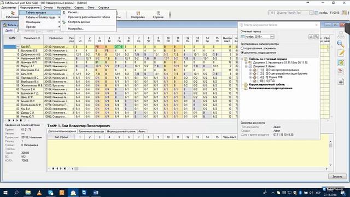Click the red document icon in side toolbar
The height and width of the screenshot is (197, 350).
pyautogui.click(x=341, y=72)
